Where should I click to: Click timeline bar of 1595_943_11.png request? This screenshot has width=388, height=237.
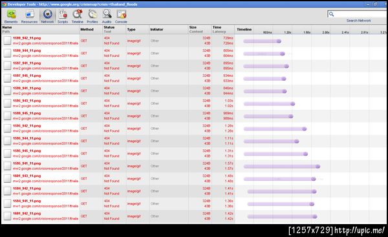269,104
